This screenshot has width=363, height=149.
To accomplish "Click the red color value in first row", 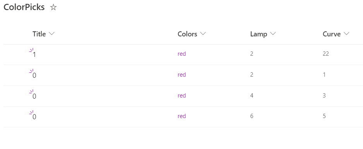I will (182, 54).
